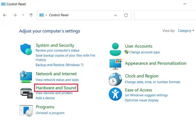The width and height of the screenshot is (196, 127).
Task: Click the UAC shield beside Change account type
Action: point(127,52)
